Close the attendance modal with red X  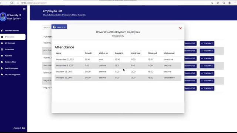tap(180, 28)
